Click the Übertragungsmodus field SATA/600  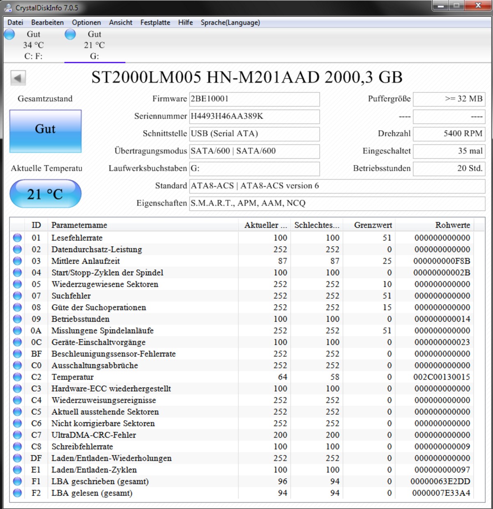point(254,151)
